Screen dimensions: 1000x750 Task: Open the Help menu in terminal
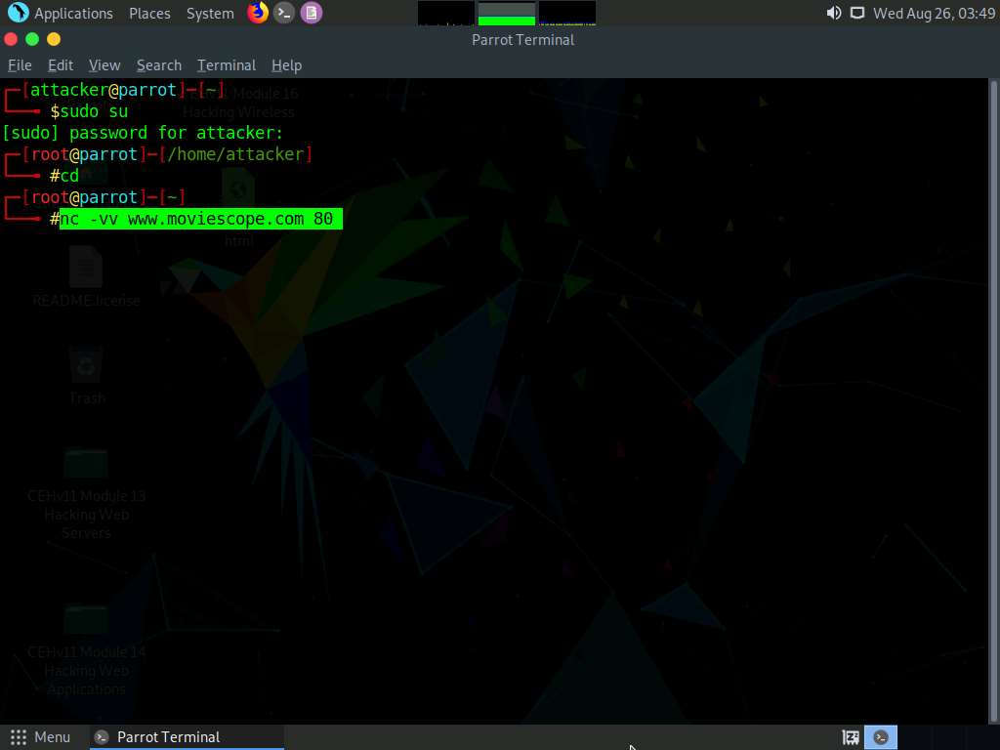[x=286, y=65]
